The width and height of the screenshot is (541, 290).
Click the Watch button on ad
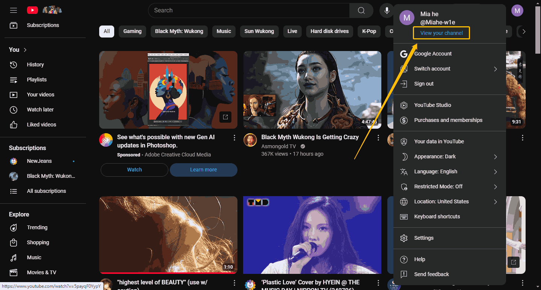point(134,170)
